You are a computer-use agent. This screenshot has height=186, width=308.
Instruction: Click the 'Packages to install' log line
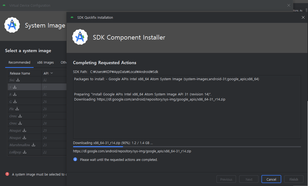166,79
